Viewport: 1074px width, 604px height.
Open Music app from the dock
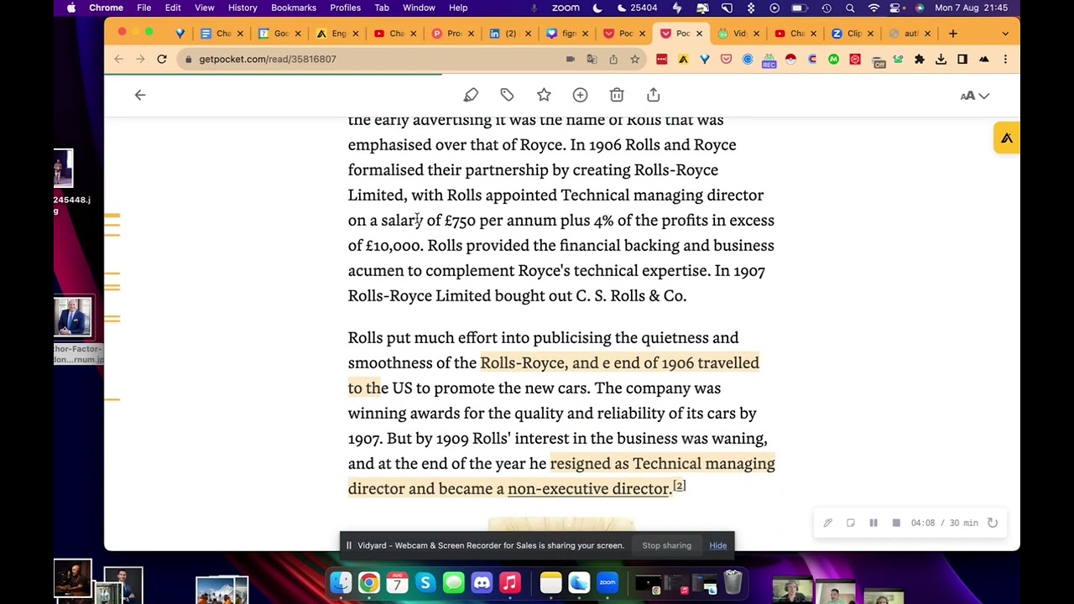pos(510,582)
